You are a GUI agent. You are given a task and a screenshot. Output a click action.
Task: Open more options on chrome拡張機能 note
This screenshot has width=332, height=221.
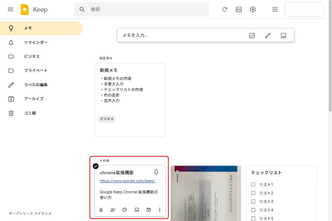coord(160,210)
